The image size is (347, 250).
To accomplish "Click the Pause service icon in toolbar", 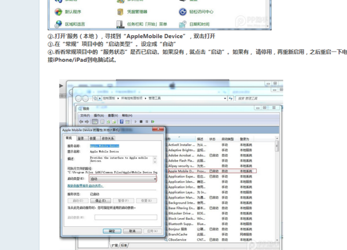I will point(147,122).
